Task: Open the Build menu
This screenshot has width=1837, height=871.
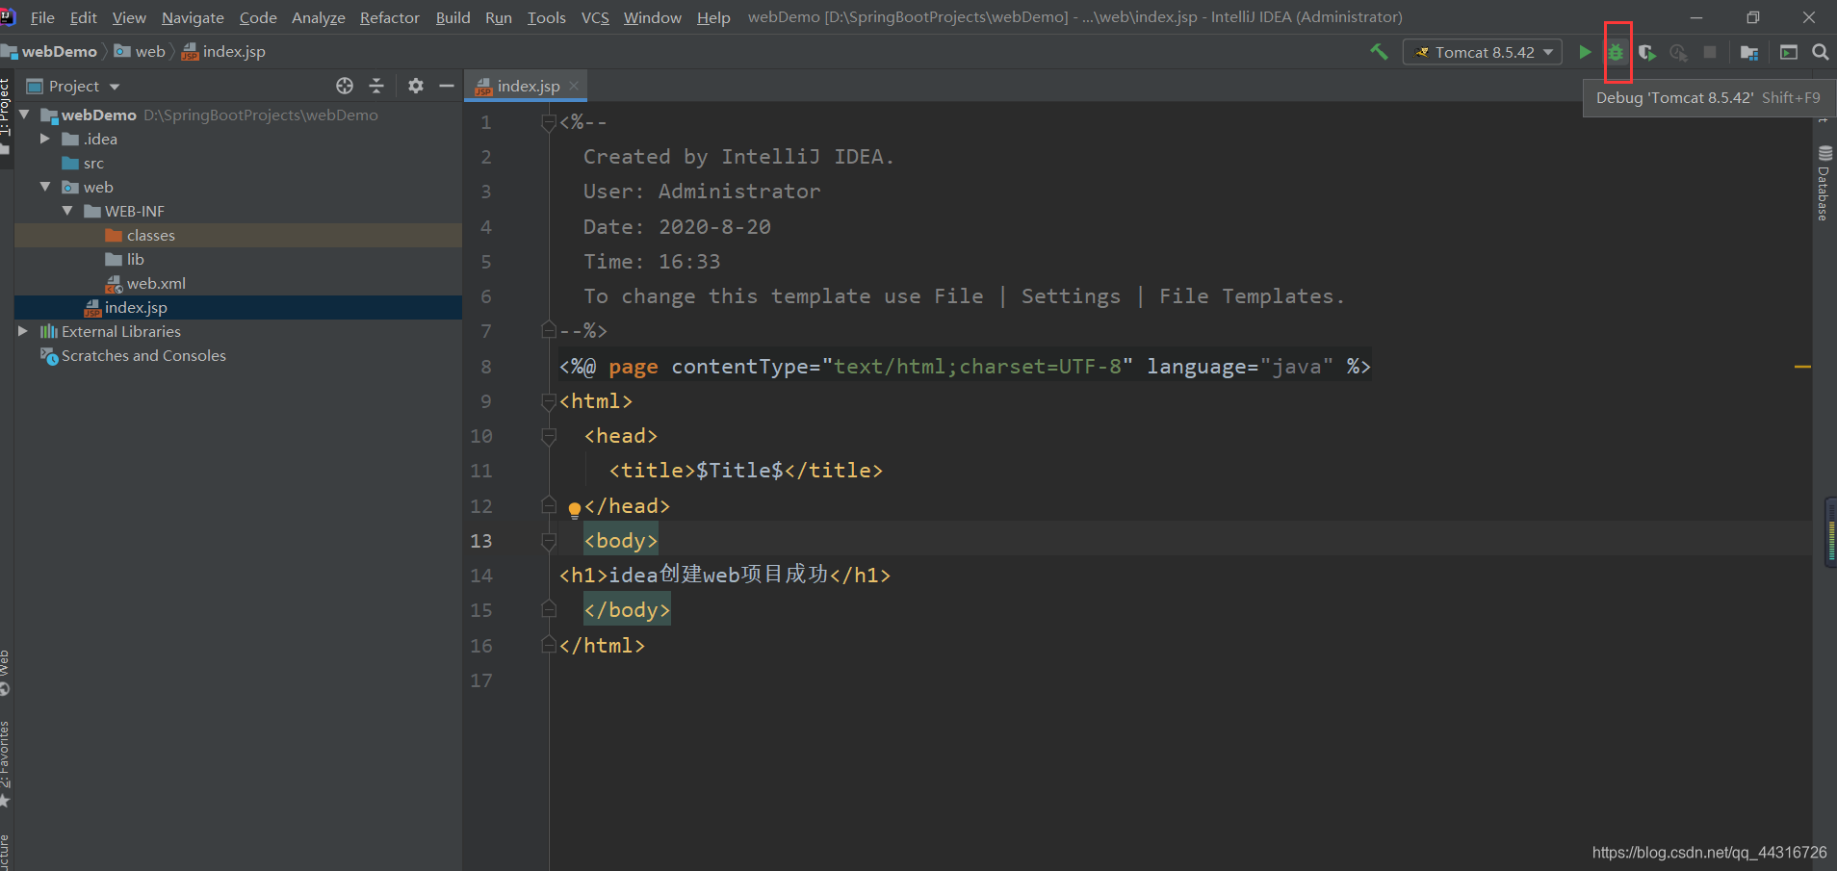Action: pos(453,17)
